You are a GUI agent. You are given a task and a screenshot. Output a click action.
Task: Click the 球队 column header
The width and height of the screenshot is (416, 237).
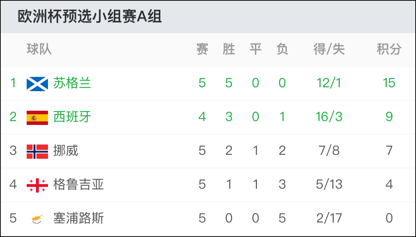click(39, 49)
